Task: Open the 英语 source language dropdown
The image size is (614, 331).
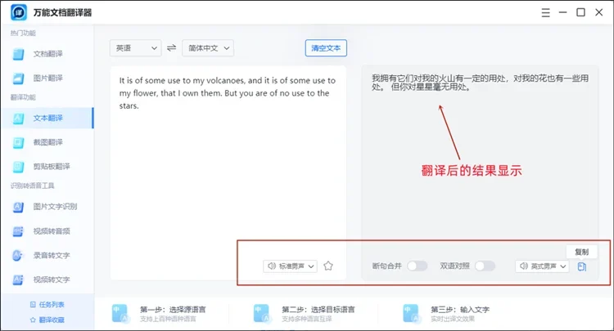Action: [135, 48]
